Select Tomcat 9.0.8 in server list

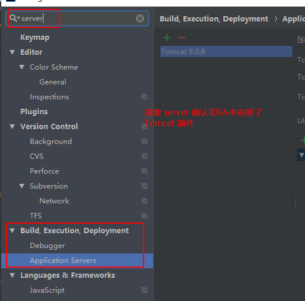(226, 52)
